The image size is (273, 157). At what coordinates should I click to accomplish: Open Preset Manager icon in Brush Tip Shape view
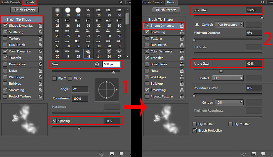[112, 154]
